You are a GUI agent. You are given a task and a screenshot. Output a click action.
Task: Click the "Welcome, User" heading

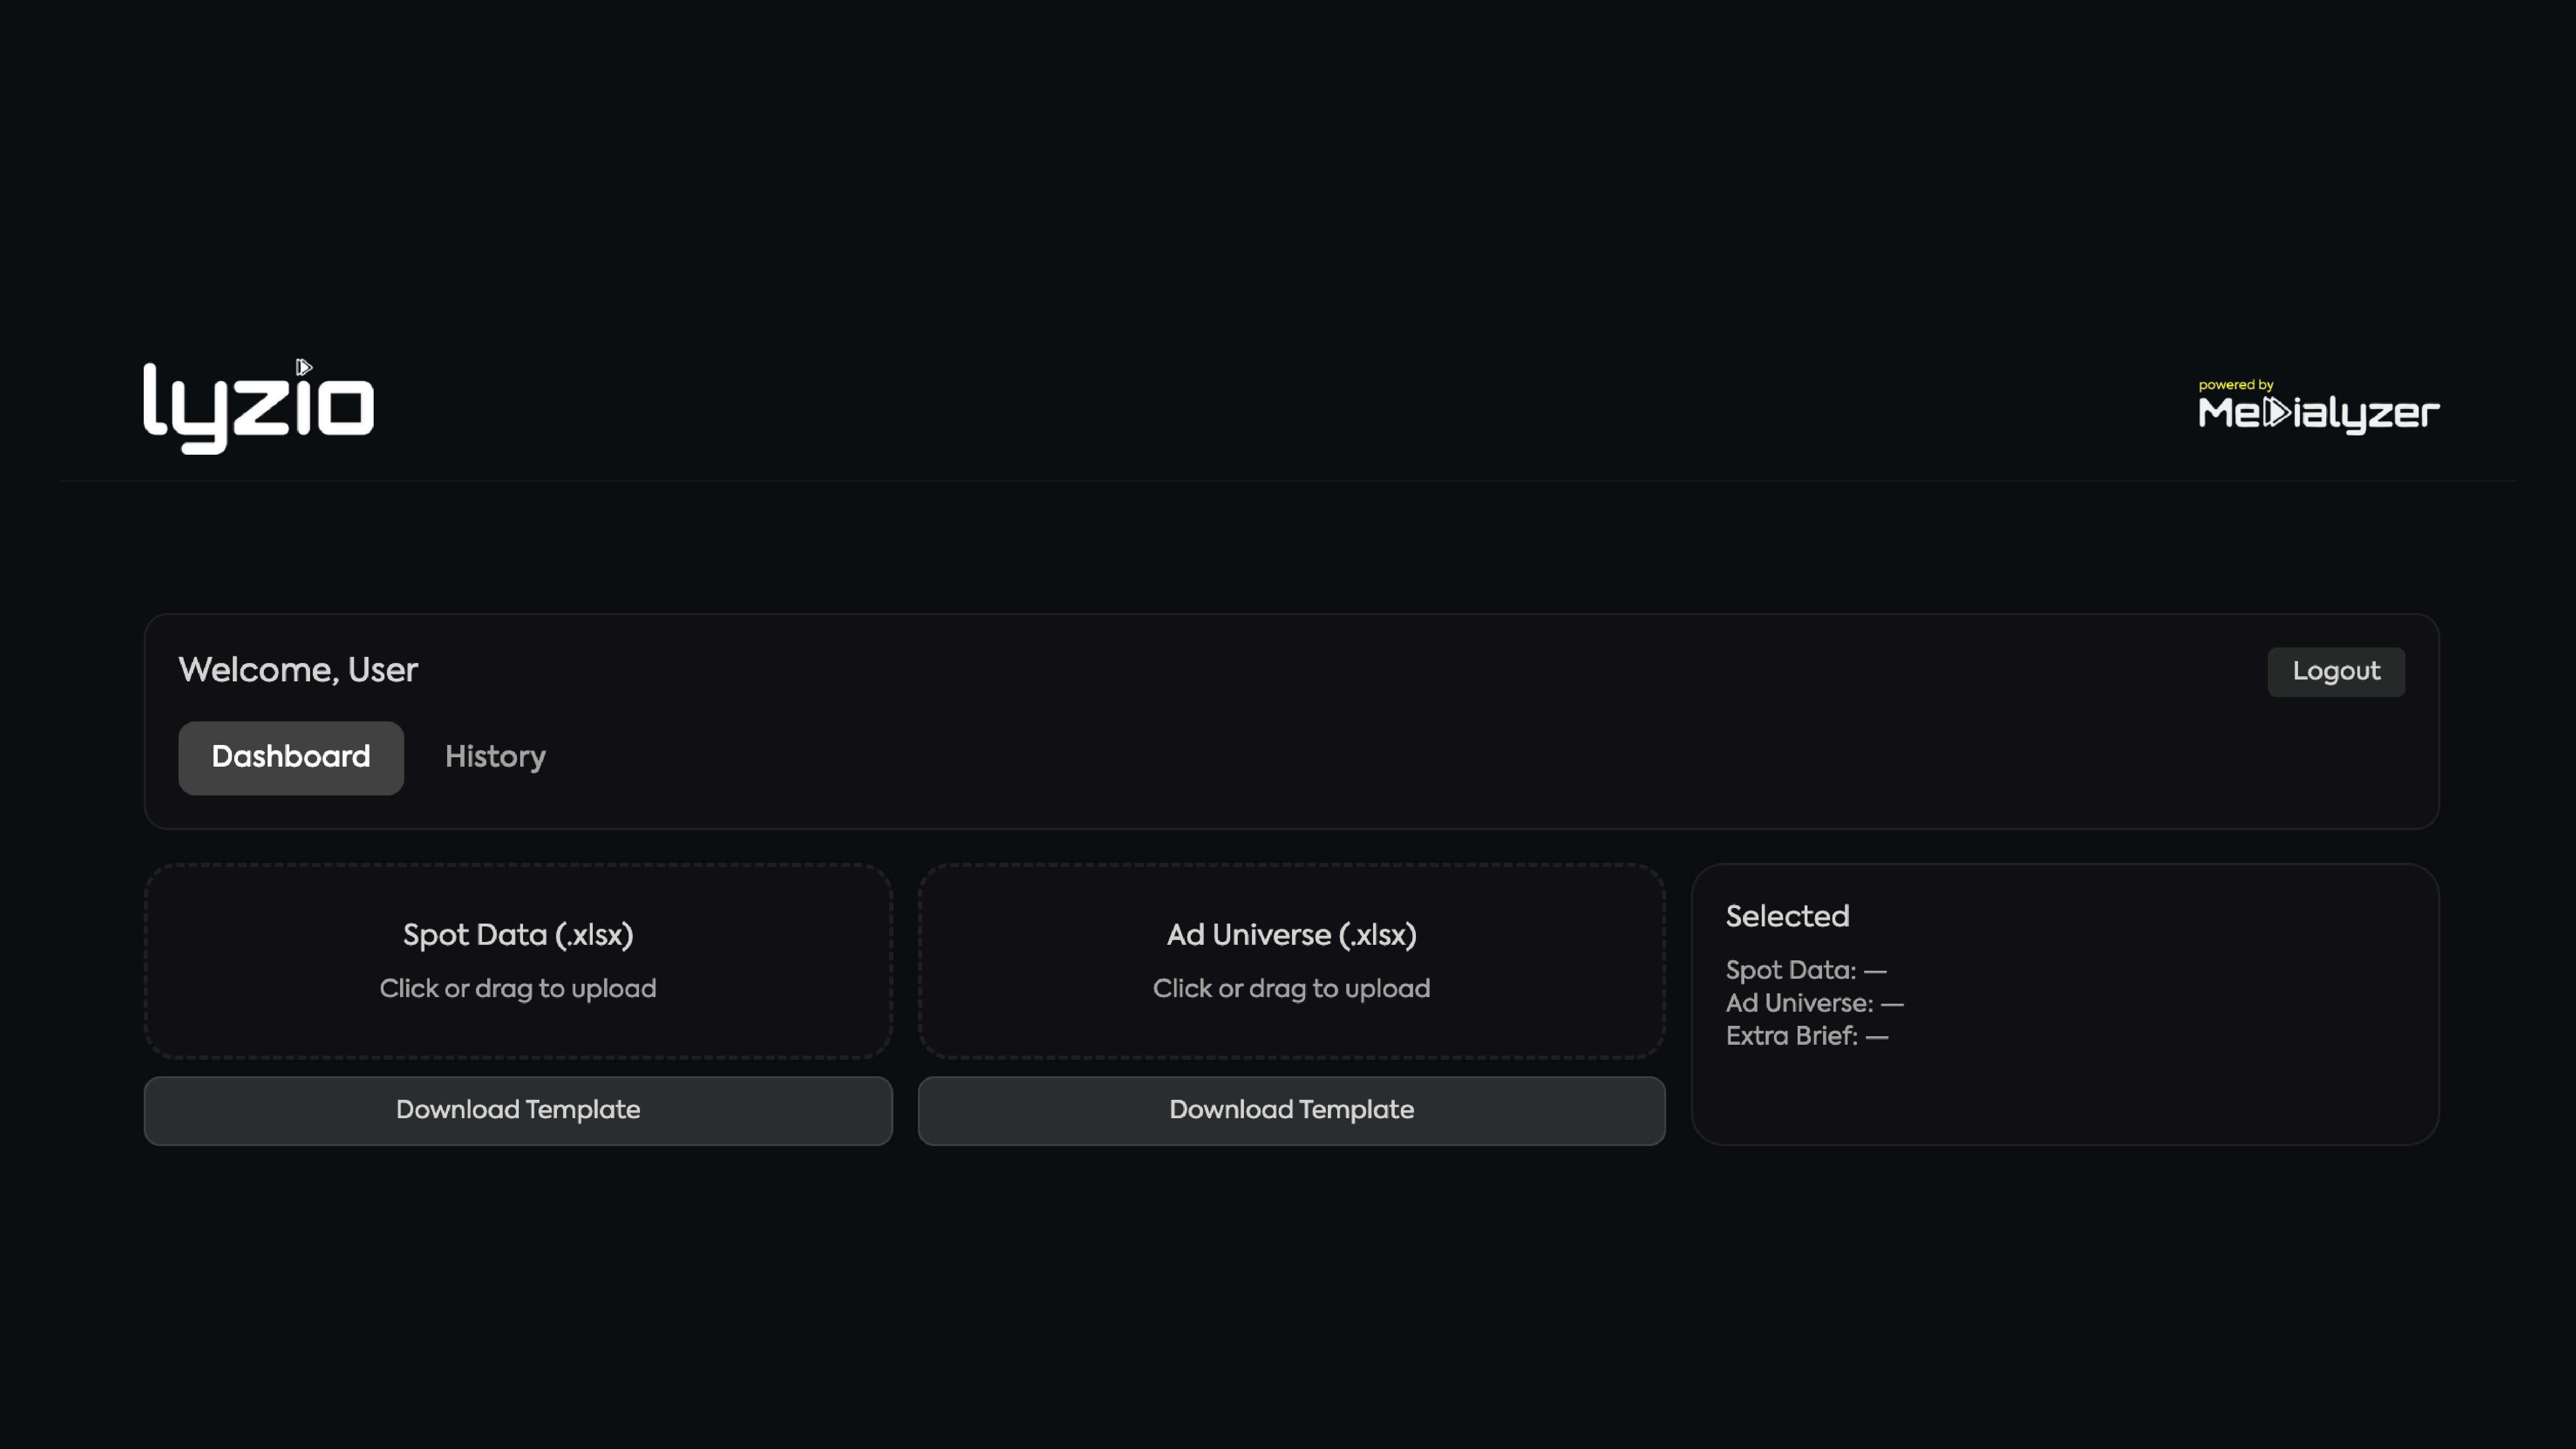tap(298, 670)
